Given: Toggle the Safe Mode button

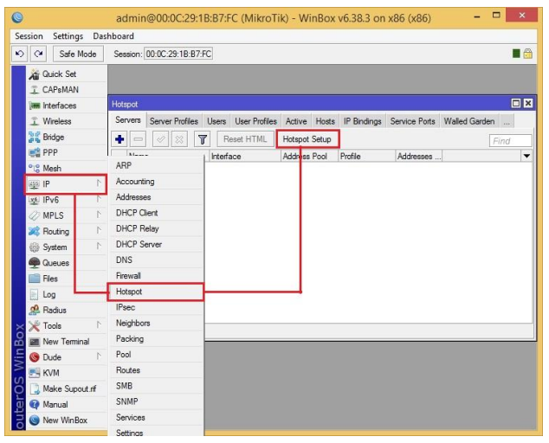Looking at the screenshot, I should tap(78, 54).
